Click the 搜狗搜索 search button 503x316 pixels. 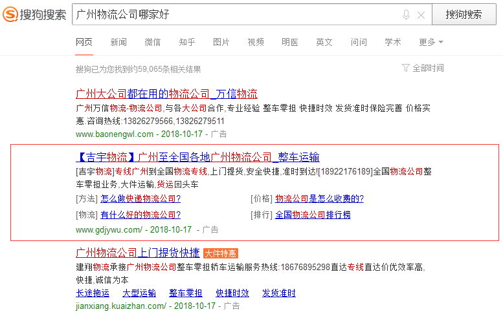[464, 14]
